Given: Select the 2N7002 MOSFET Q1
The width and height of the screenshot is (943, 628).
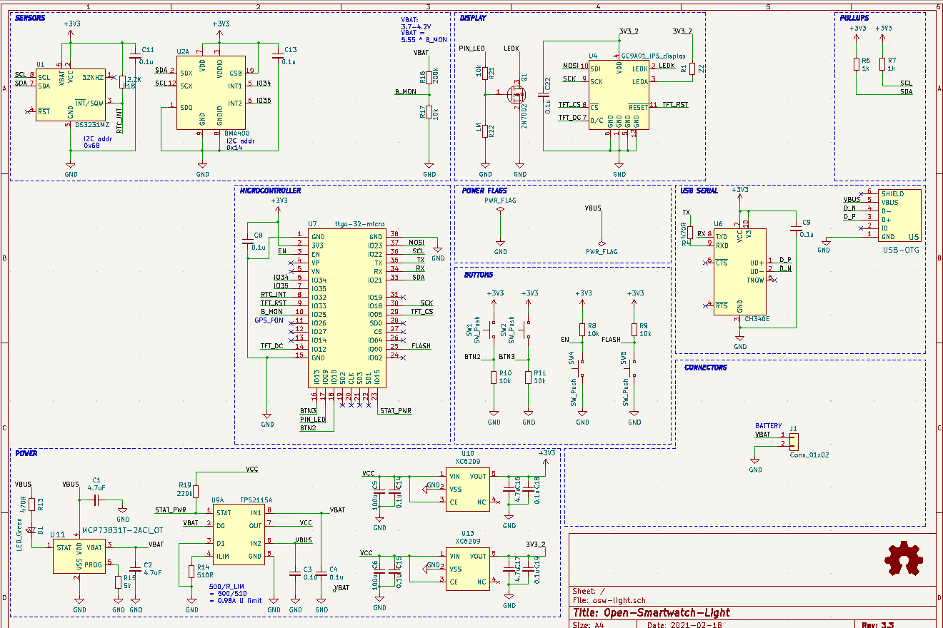Looking at the screenshot, I should (516, 93).
